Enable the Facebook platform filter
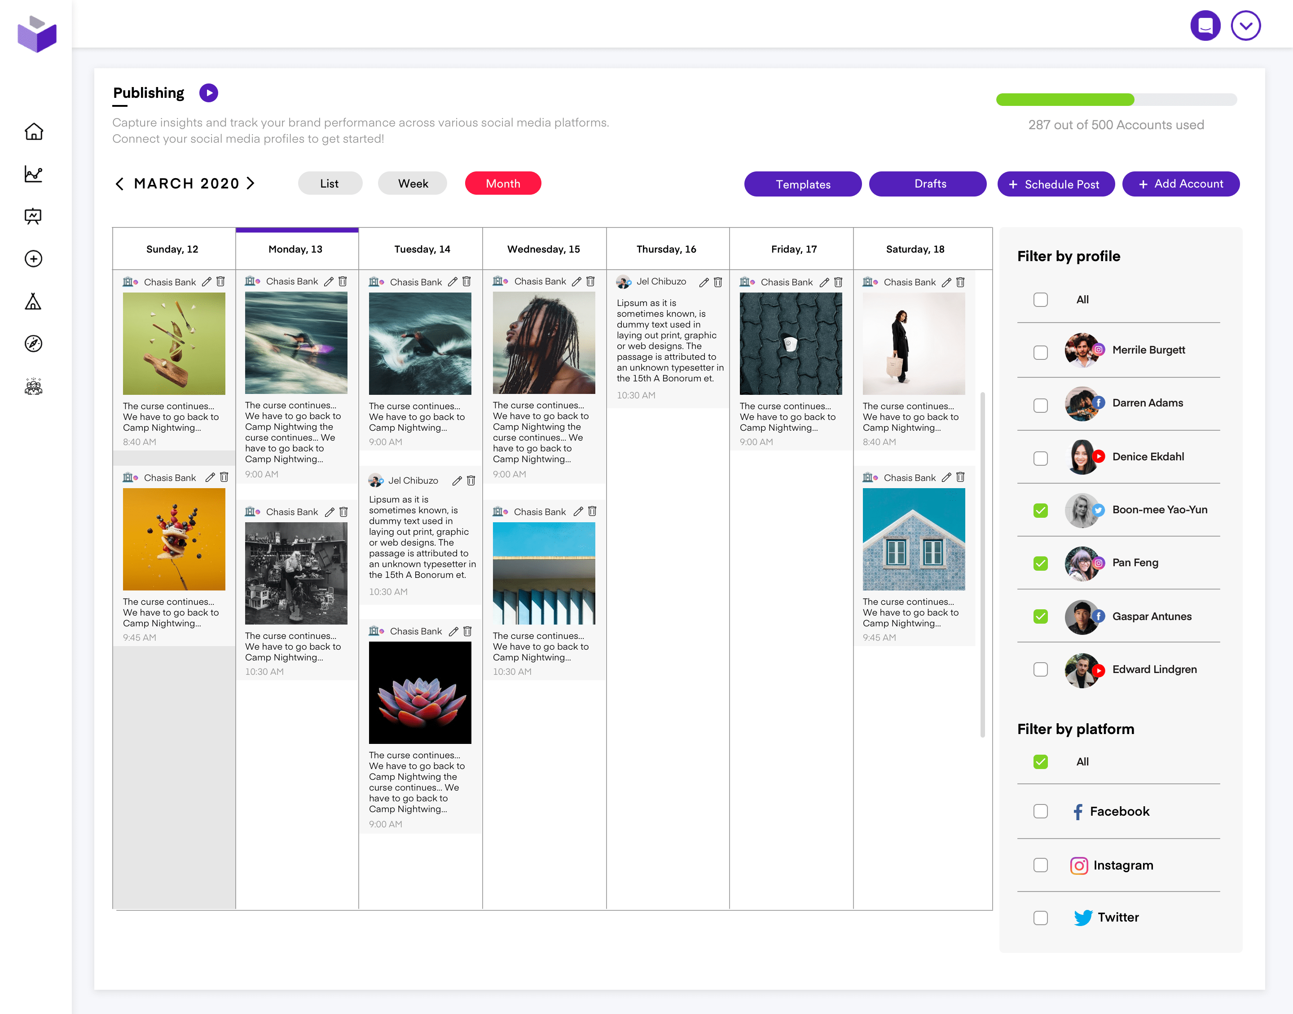Image resolution: width=1293 pixels, height=1014 pixels. point(1040,811)
